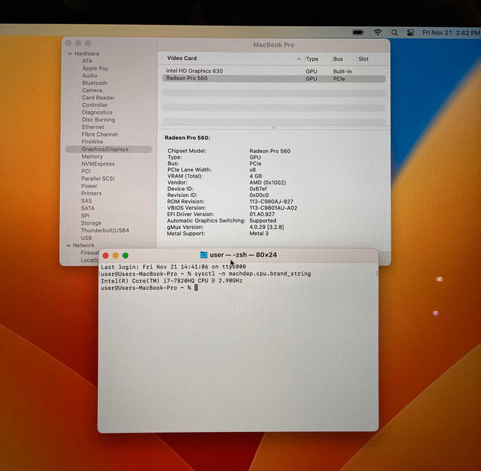Minimize the Terminal window with yellow button
This screenshot has height=471, width=481.
pyautogui.click(x=116, y=256)
